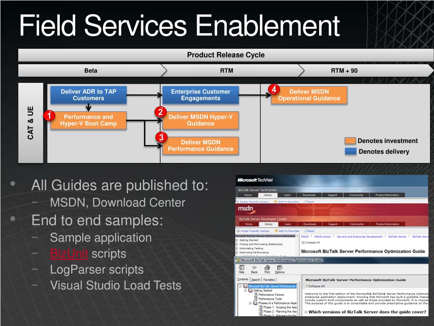
Task: Click the 'Field Services Enablement' slide title
Action: tap(179, 25)
